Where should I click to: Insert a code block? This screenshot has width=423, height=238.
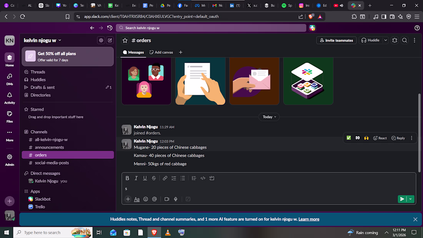pyautogui.click(x=212, y=178)
